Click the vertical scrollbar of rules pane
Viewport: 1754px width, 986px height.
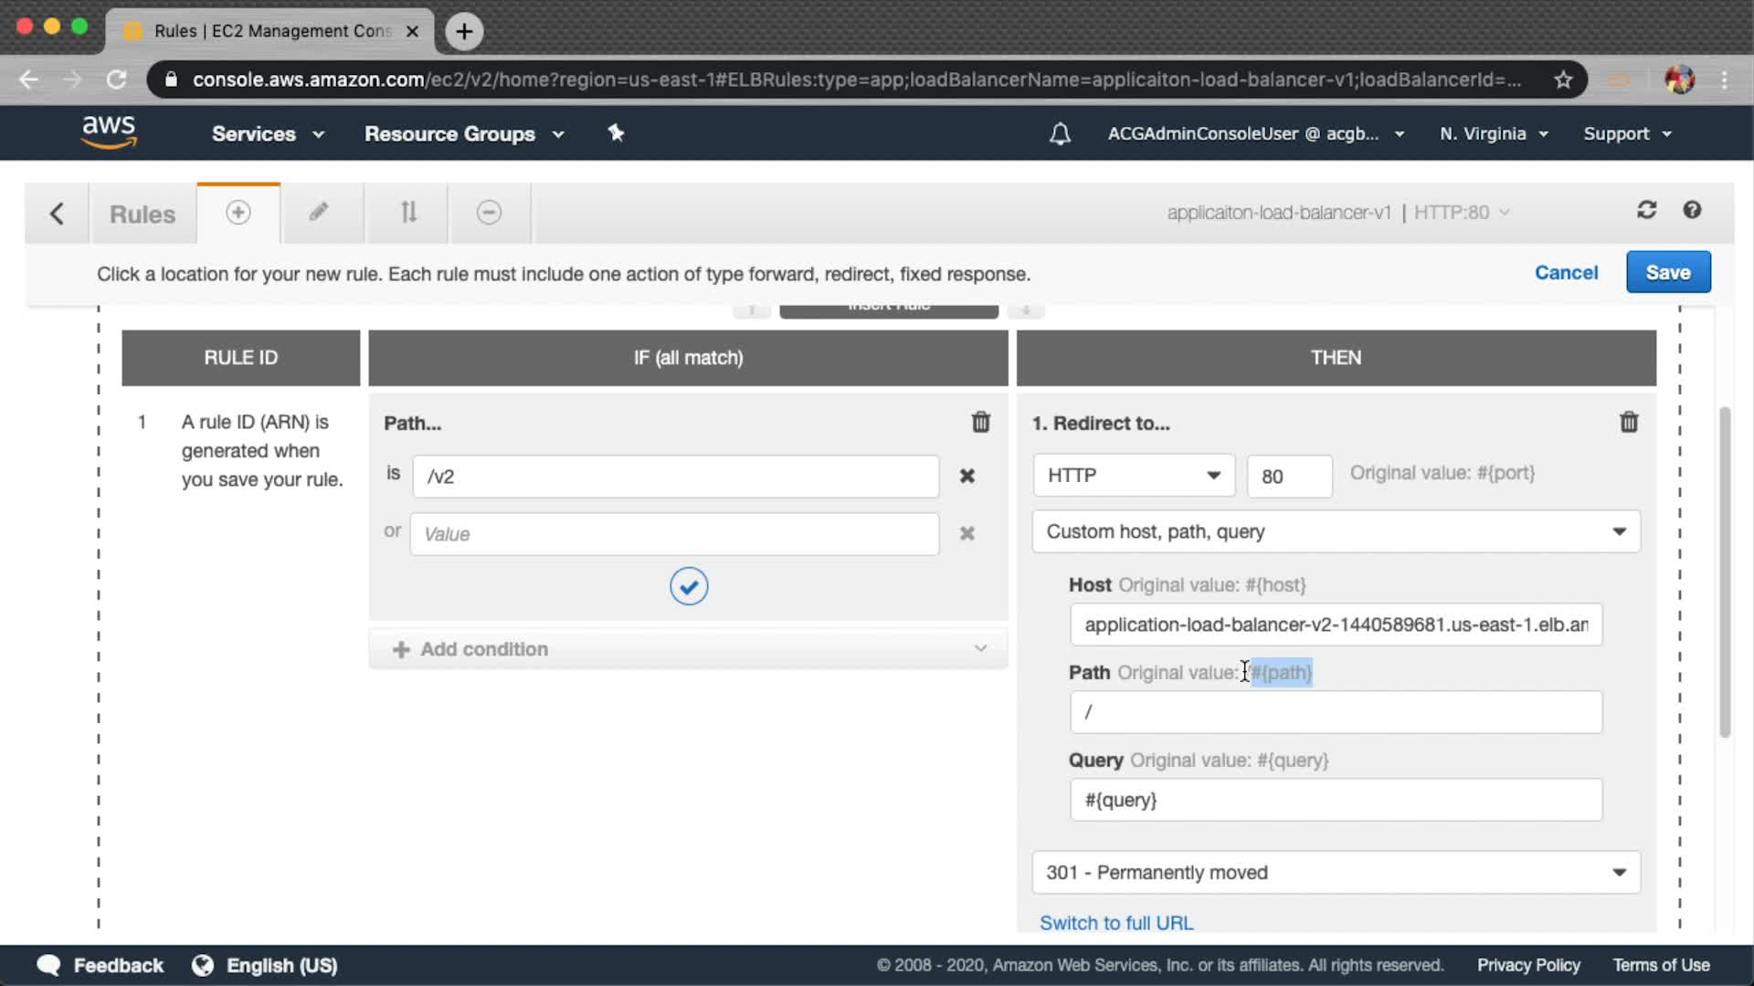1724,571
